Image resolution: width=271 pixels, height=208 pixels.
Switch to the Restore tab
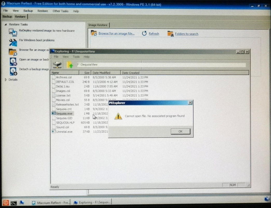pos(20,17)
